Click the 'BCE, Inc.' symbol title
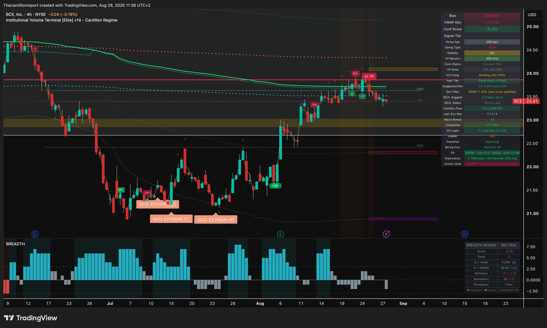Viewport: 547px width, 328px height. [x=15, y=15]
